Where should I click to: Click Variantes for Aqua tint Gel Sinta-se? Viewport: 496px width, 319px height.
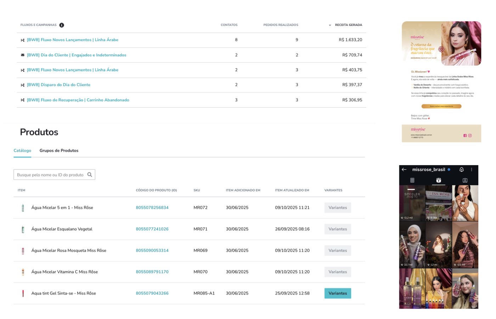pos(338,293)
